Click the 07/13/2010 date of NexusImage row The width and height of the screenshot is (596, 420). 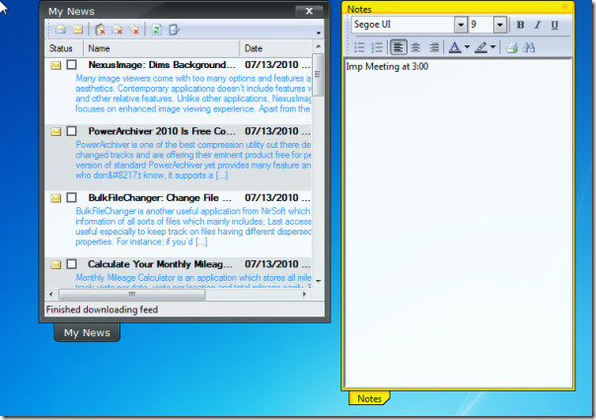[x=271, y=65]
